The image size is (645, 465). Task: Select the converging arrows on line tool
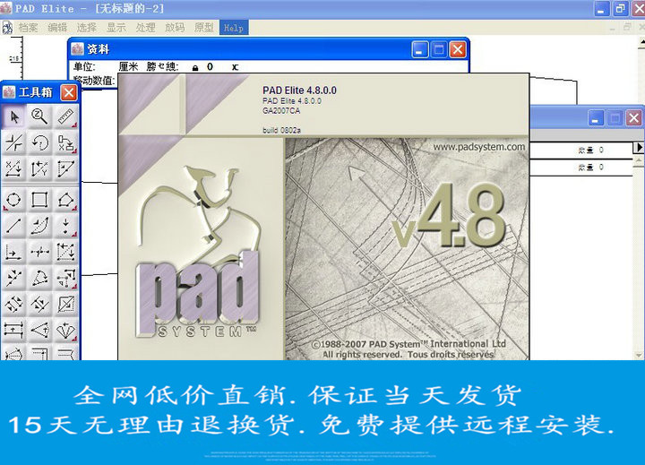[13, 278]
